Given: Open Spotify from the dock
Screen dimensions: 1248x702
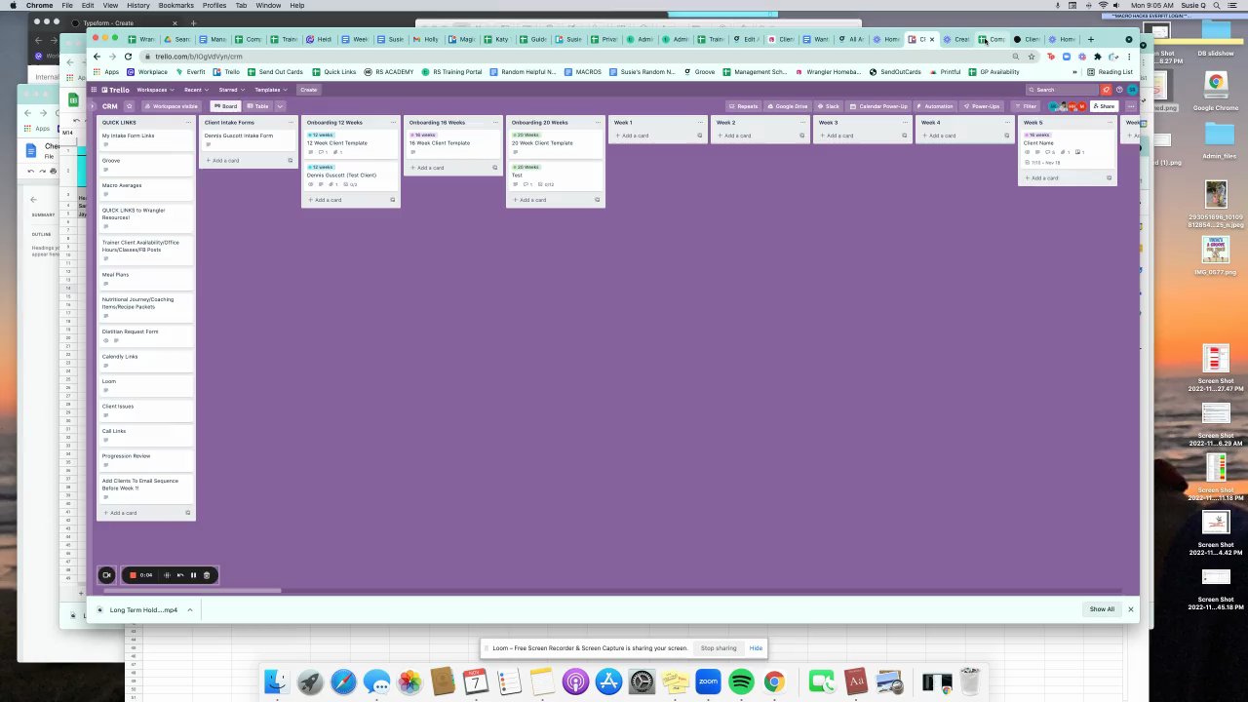Looking at the screenshot, I should (741, 682).
